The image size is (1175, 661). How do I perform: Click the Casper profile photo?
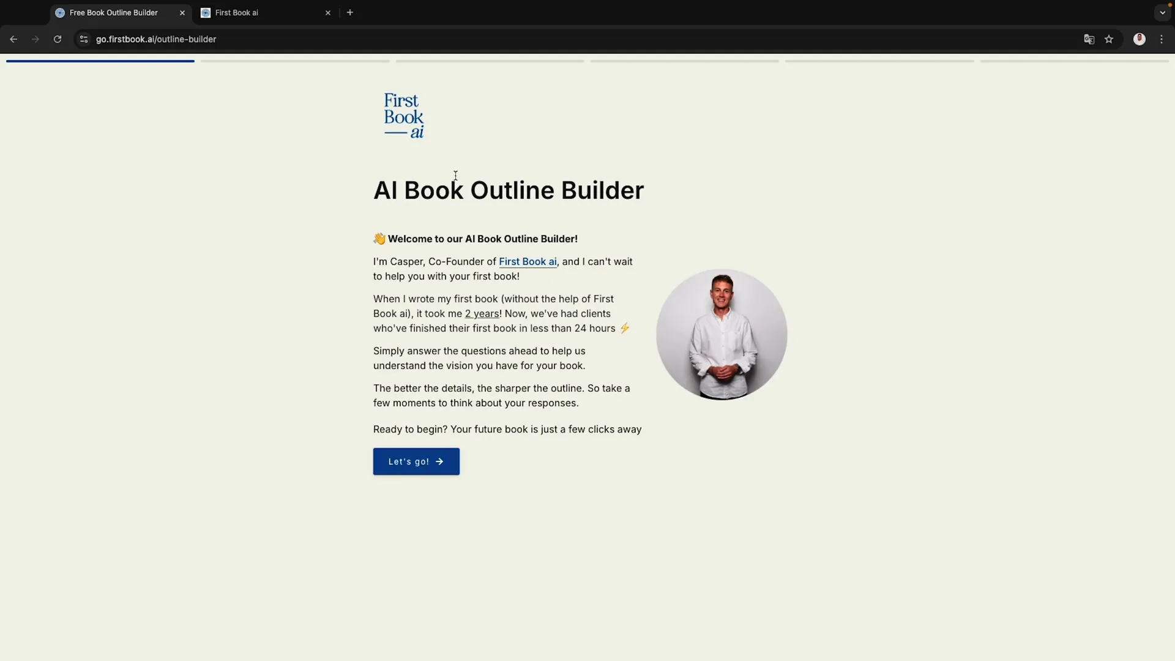tap(721, 334)
